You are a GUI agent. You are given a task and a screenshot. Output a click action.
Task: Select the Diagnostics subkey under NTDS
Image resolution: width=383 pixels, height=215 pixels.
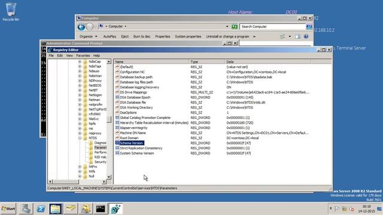tap(100, 143)
